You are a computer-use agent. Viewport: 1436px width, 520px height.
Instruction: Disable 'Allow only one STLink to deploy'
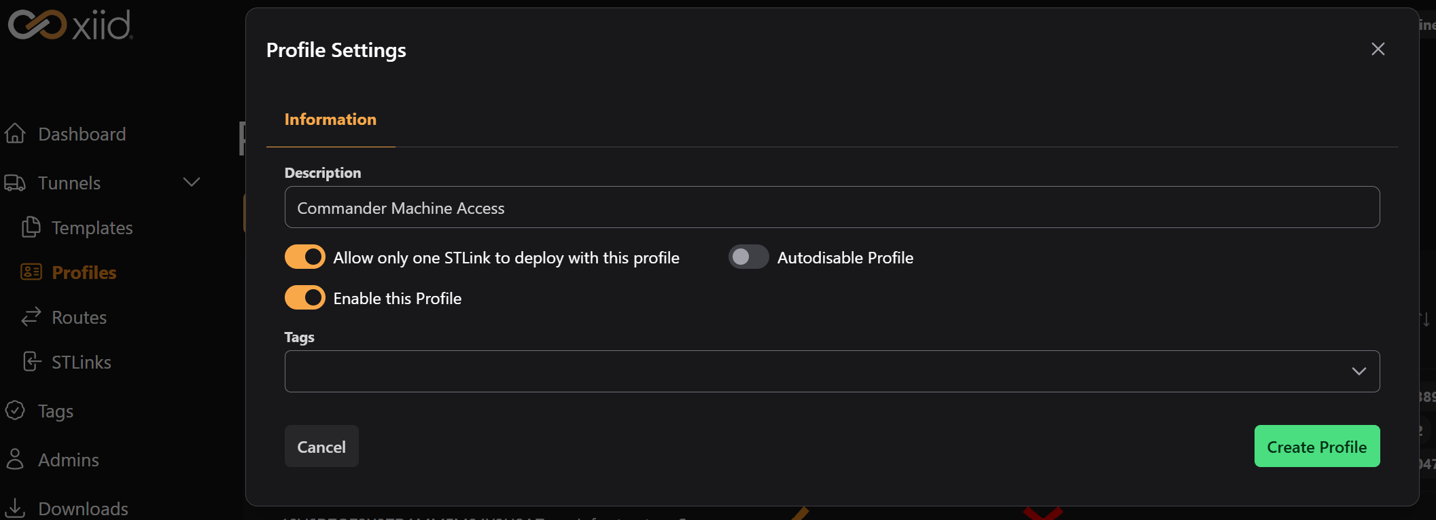304,257
